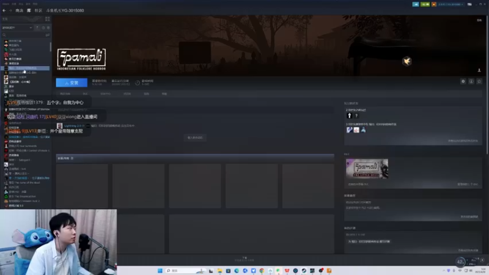Viewport: 489px width, 275px height.
Task: Switch library to grid collections view
Action: click(x=48, y=19)
